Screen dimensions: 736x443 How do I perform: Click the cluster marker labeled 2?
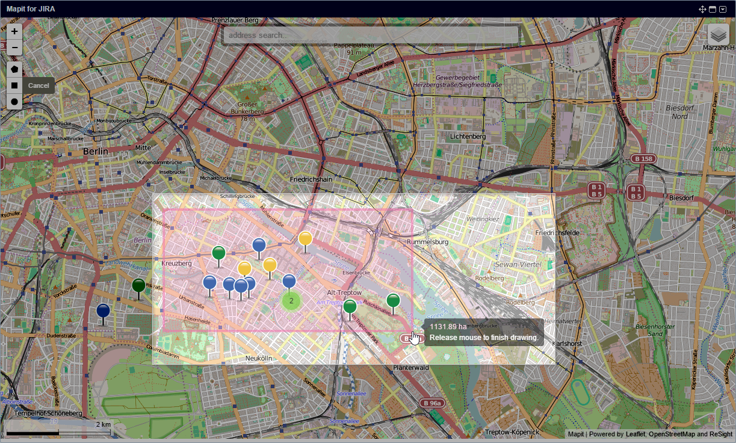[290, 299]
